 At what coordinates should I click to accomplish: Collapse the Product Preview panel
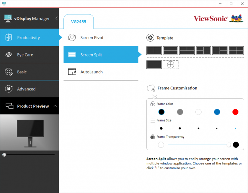pyautogui.click(x=55, y=106)
